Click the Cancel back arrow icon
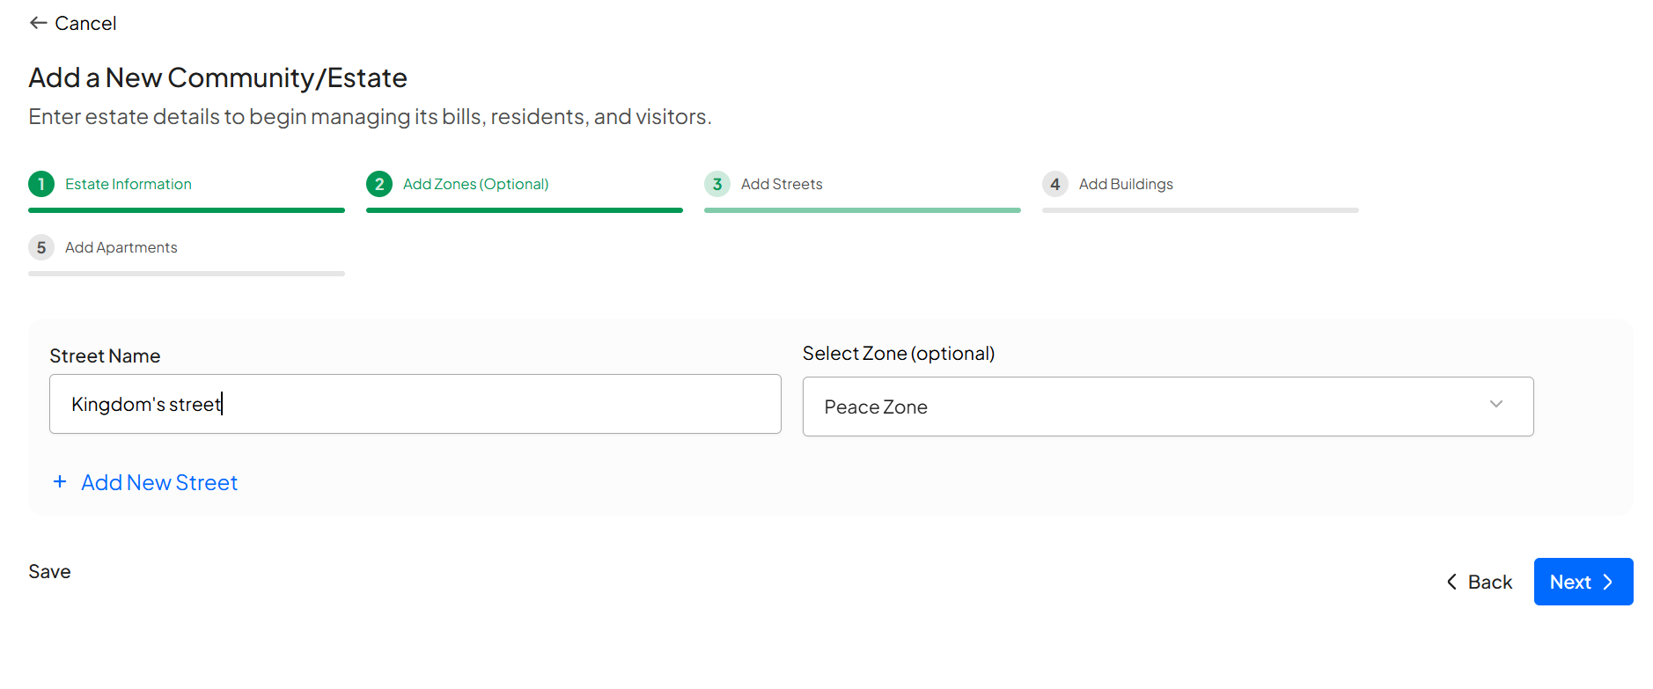This screenshot has height=689, width=1653. 38,23
